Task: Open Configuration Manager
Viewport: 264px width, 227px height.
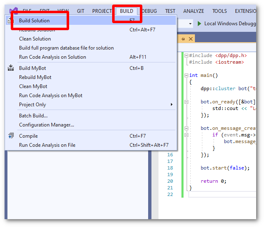Action: click(46, 125)
